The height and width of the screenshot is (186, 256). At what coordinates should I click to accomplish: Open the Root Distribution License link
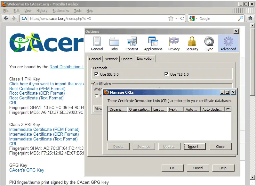[67, 67]
